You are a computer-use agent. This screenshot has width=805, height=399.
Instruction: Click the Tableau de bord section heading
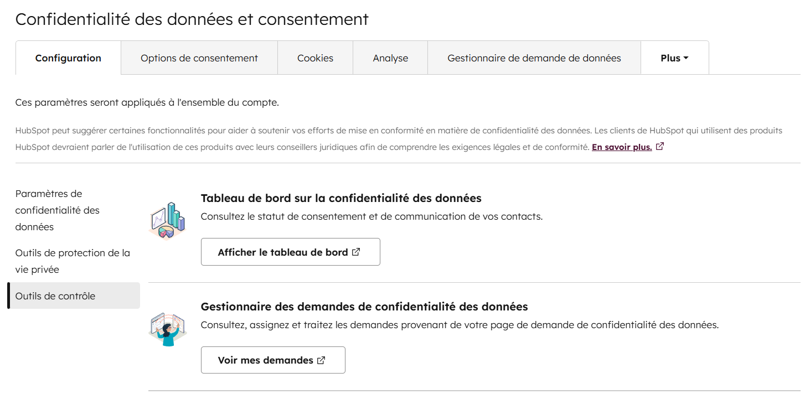tap(341, 198)
